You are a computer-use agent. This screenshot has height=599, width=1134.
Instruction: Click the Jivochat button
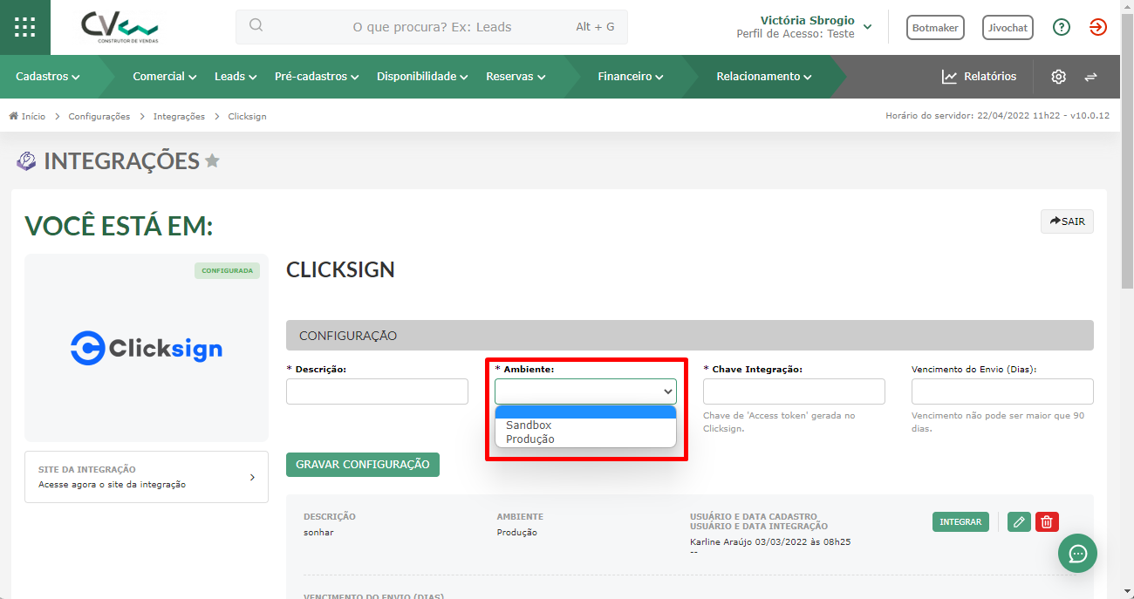coord(1008,28)
